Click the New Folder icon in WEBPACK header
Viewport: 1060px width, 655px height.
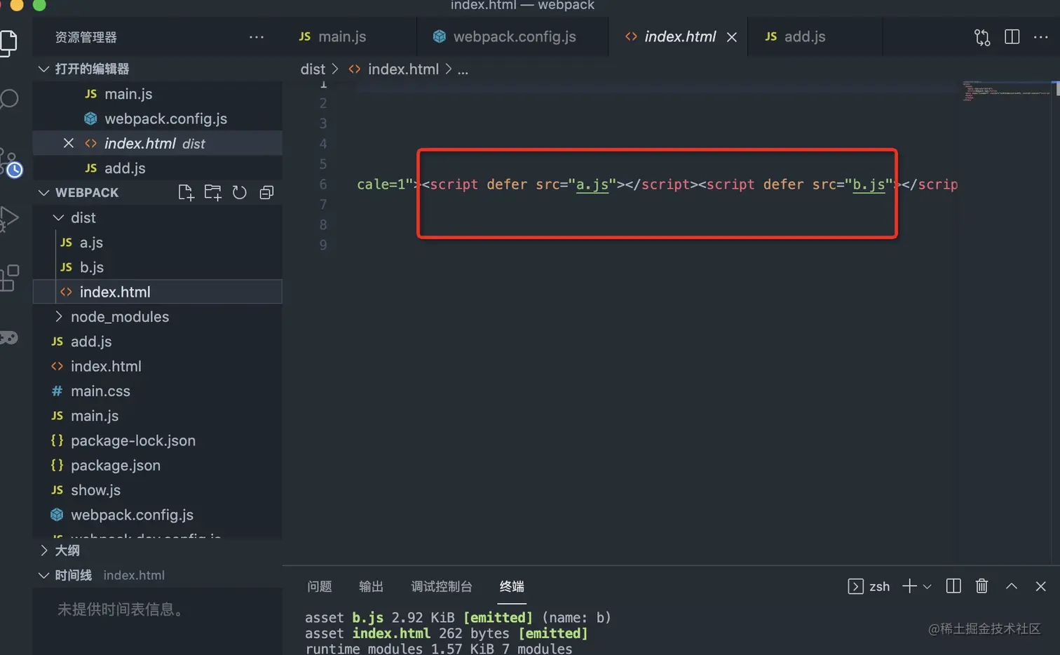212,193
